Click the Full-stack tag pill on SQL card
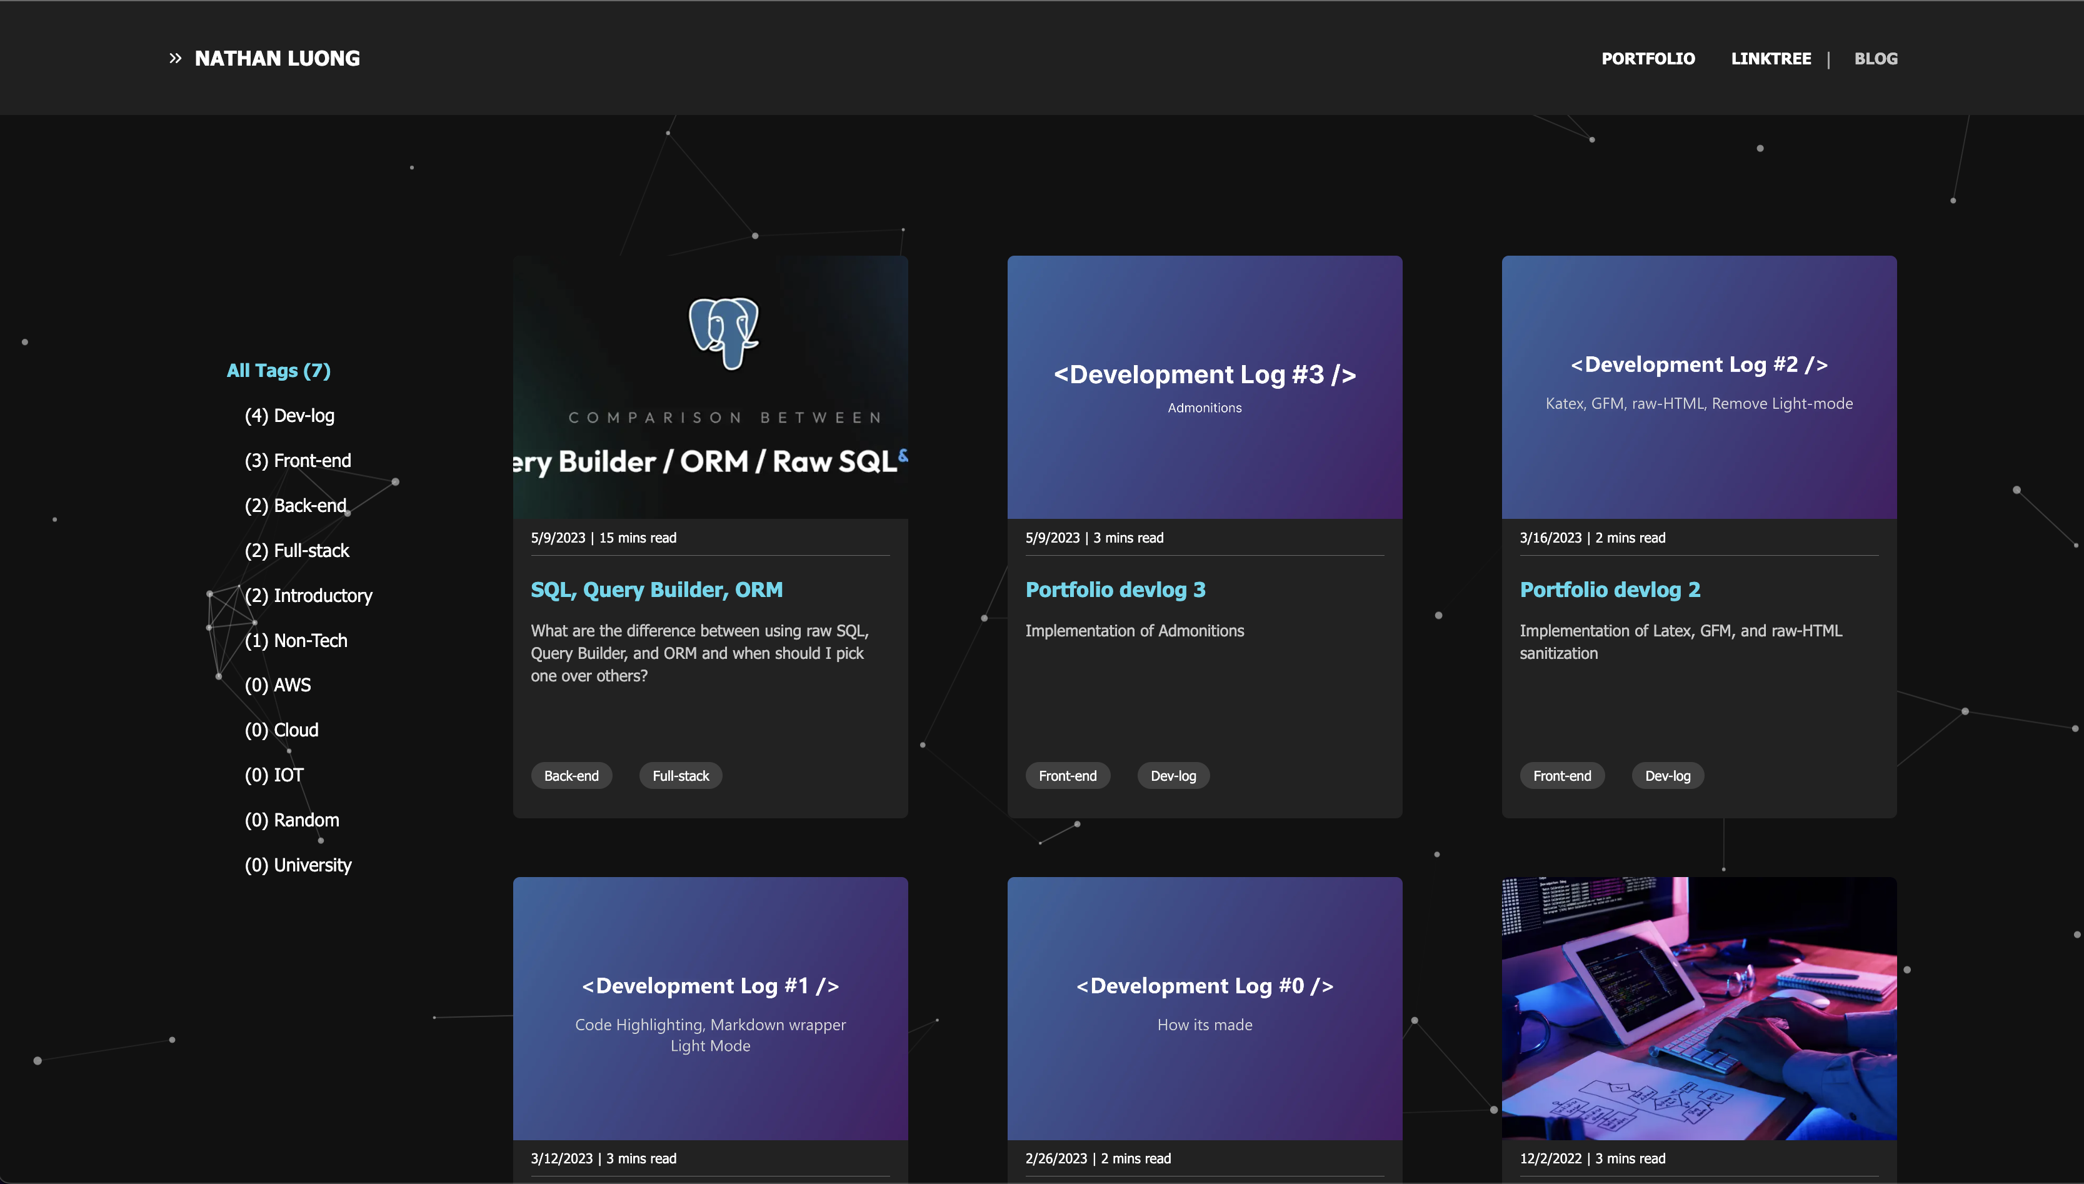 (x=681, y=776)
